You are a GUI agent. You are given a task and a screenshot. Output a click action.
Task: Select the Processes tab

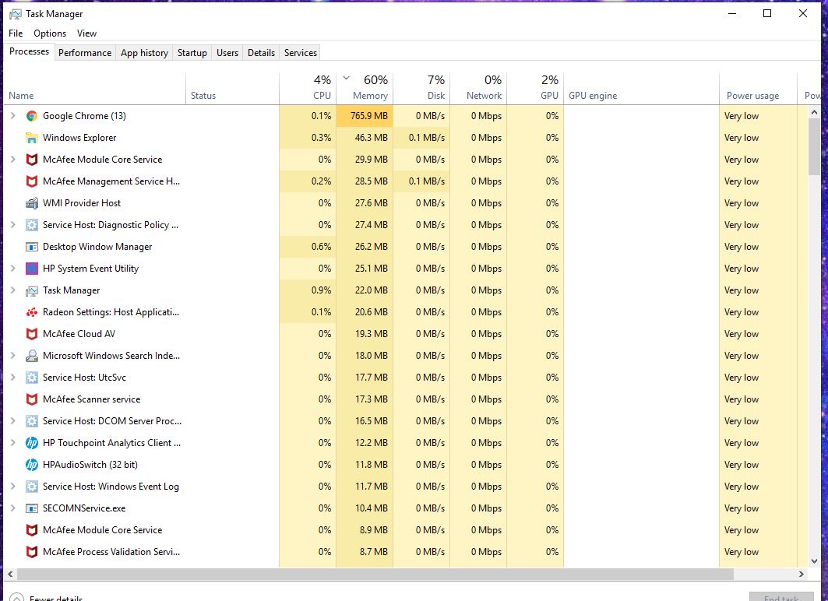point(29,51)
